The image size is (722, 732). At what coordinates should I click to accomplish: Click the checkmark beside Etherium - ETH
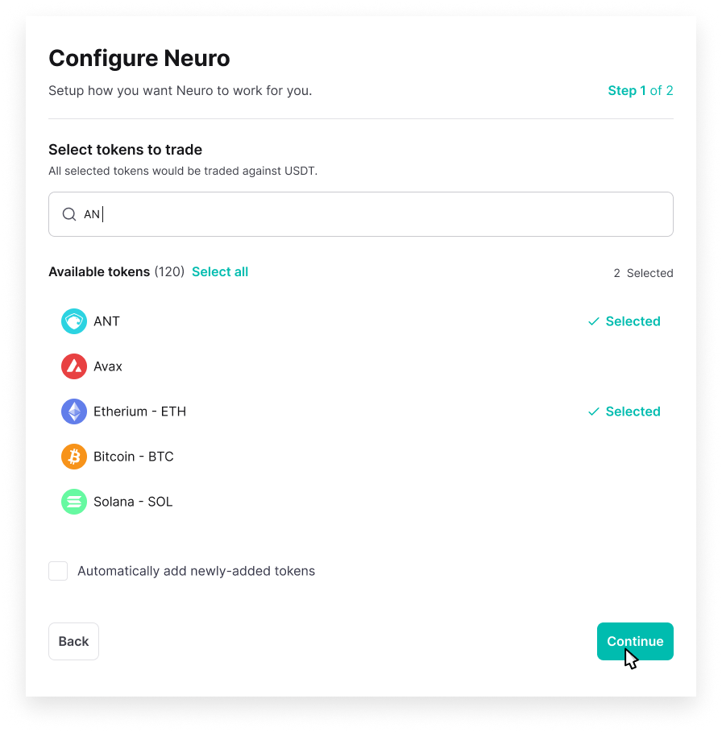(x=591, y=411)
